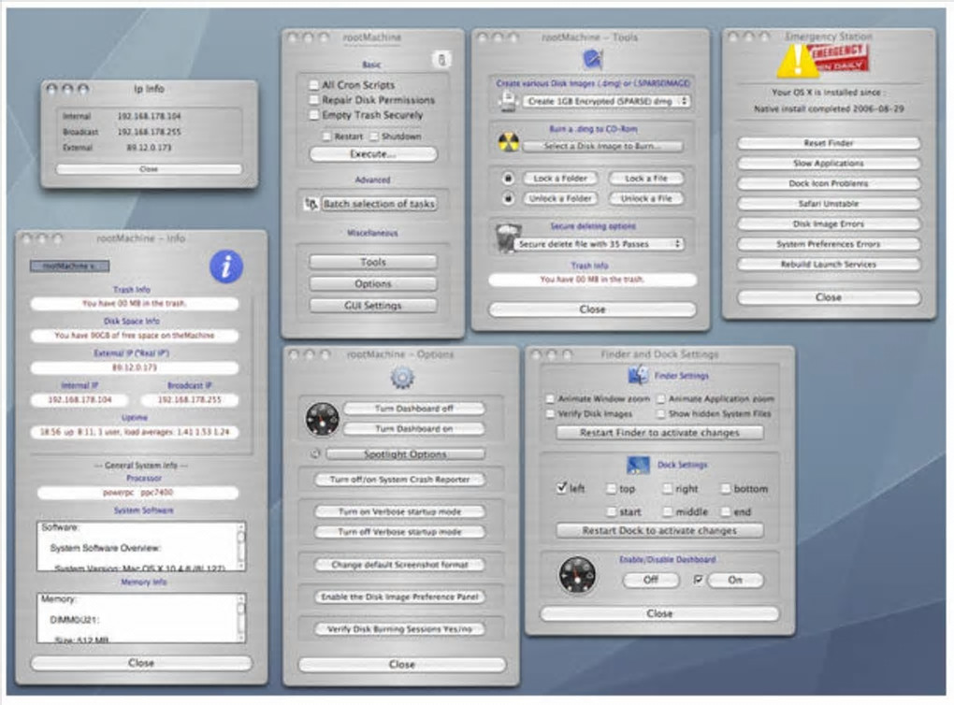
Task: Check Repair Disk Permissions
Action: (x=314, y=99)
